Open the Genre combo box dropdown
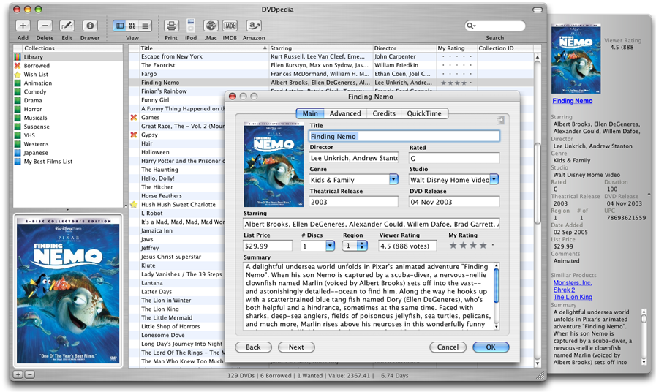The width and height of the screenshot is (656, 392). [393, 179]
